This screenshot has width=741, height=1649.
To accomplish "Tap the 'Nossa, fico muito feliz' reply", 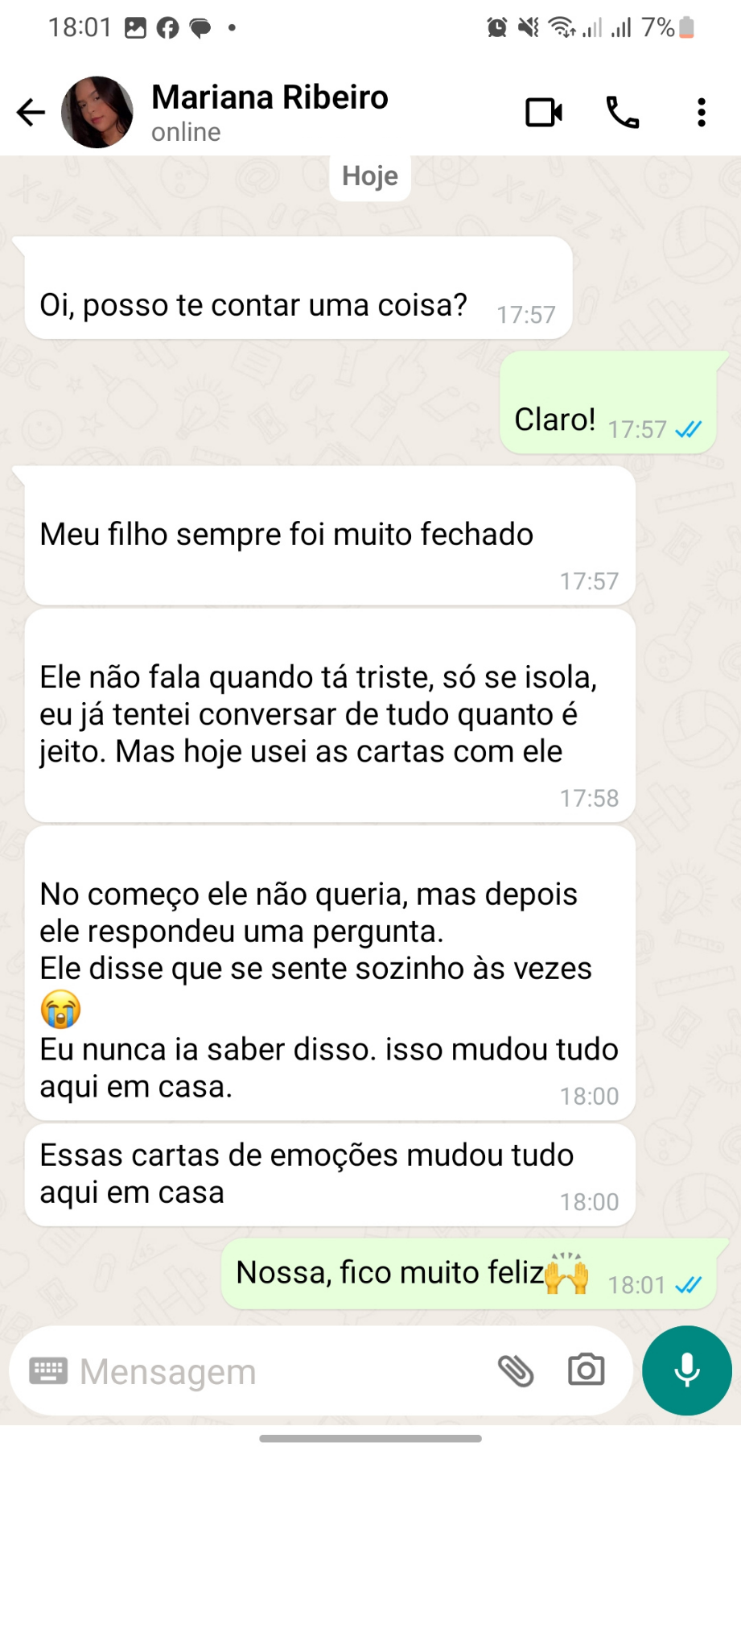I will 469,1274.
